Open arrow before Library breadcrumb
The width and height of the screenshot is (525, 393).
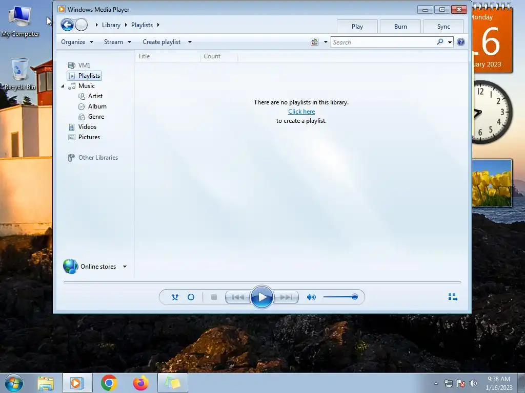96,25
